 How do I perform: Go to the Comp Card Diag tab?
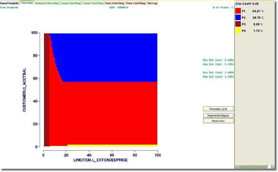93,3
